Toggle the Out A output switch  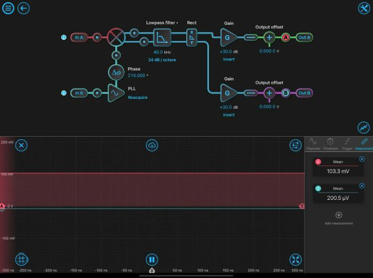(304, 37)
